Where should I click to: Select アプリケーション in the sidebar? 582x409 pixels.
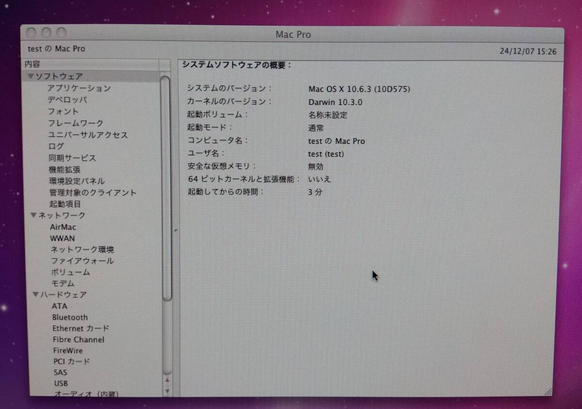pos(79,88)
